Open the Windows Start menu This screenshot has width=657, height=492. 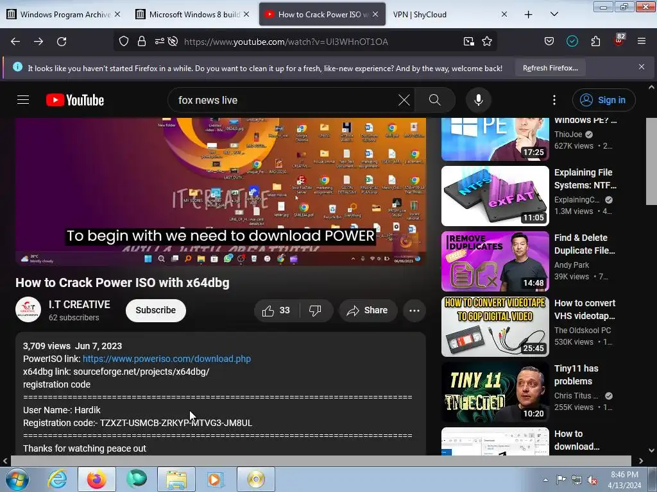coord(17,479)
